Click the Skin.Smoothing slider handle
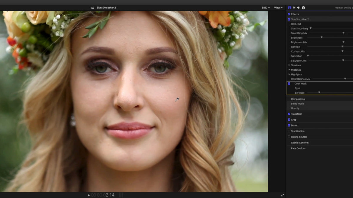Viewport: 353px width, 198px height. click(x=311, y=28)
